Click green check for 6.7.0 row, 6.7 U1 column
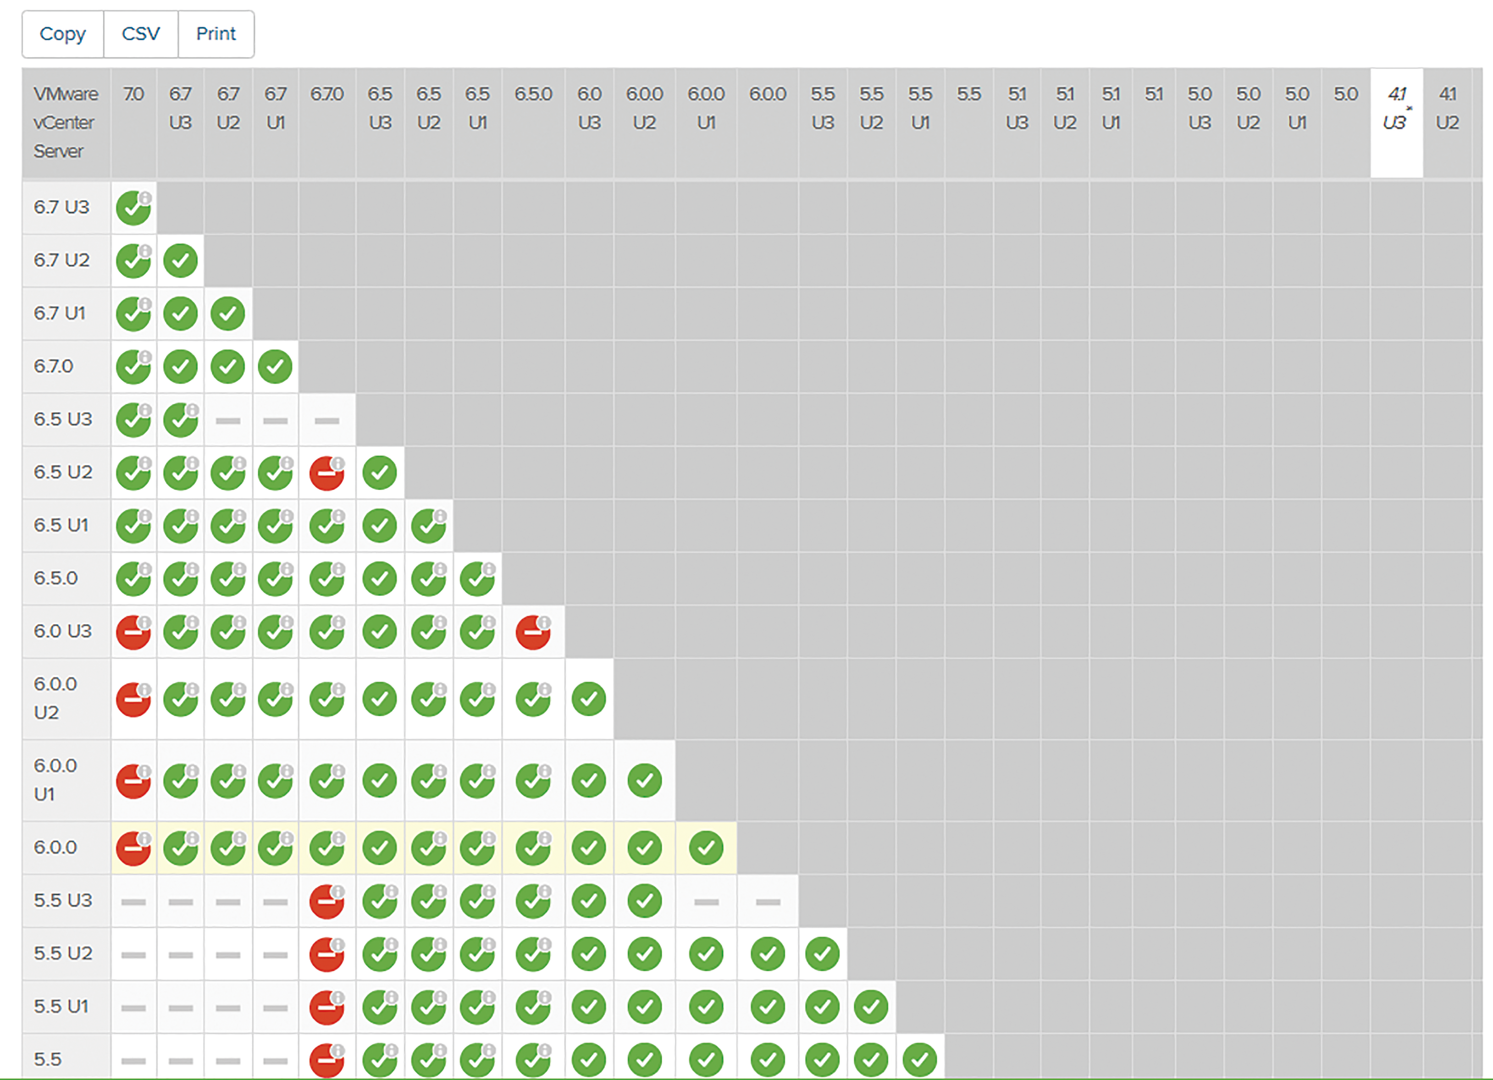1493x1080 pixels. pos(275,367)
